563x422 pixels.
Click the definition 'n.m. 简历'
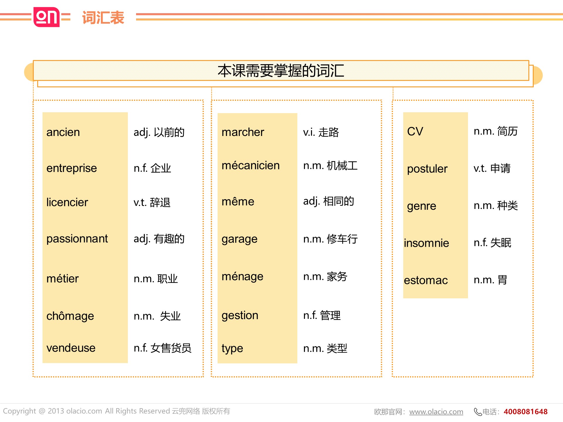496,131
